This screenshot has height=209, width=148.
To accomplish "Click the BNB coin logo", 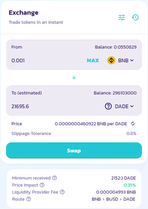I will click(x=111, y=60).
